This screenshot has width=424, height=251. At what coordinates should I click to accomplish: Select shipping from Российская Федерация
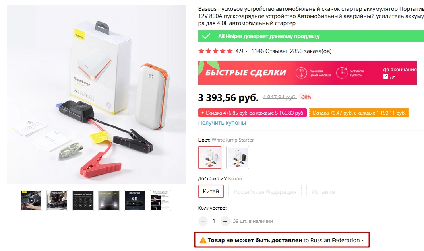pos(265,191)
